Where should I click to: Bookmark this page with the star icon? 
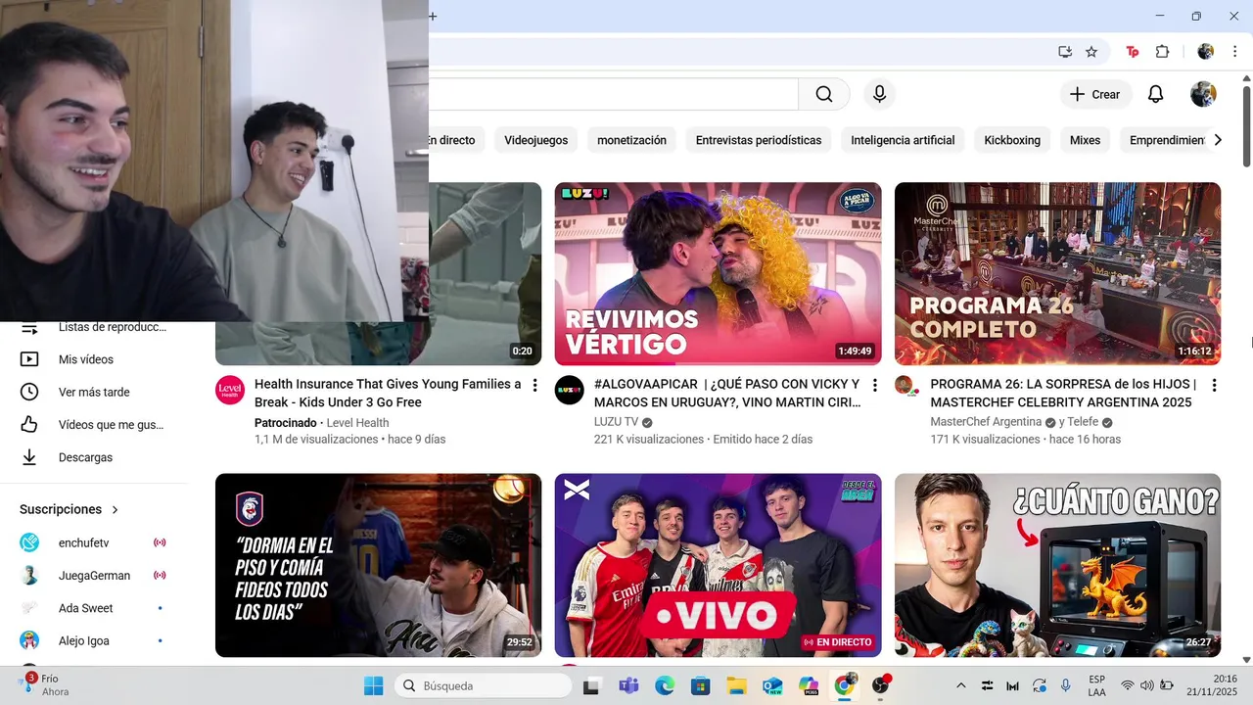point(1091,52)
